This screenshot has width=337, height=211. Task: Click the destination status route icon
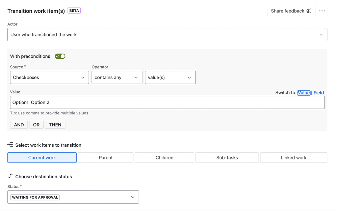pos(10,176)
